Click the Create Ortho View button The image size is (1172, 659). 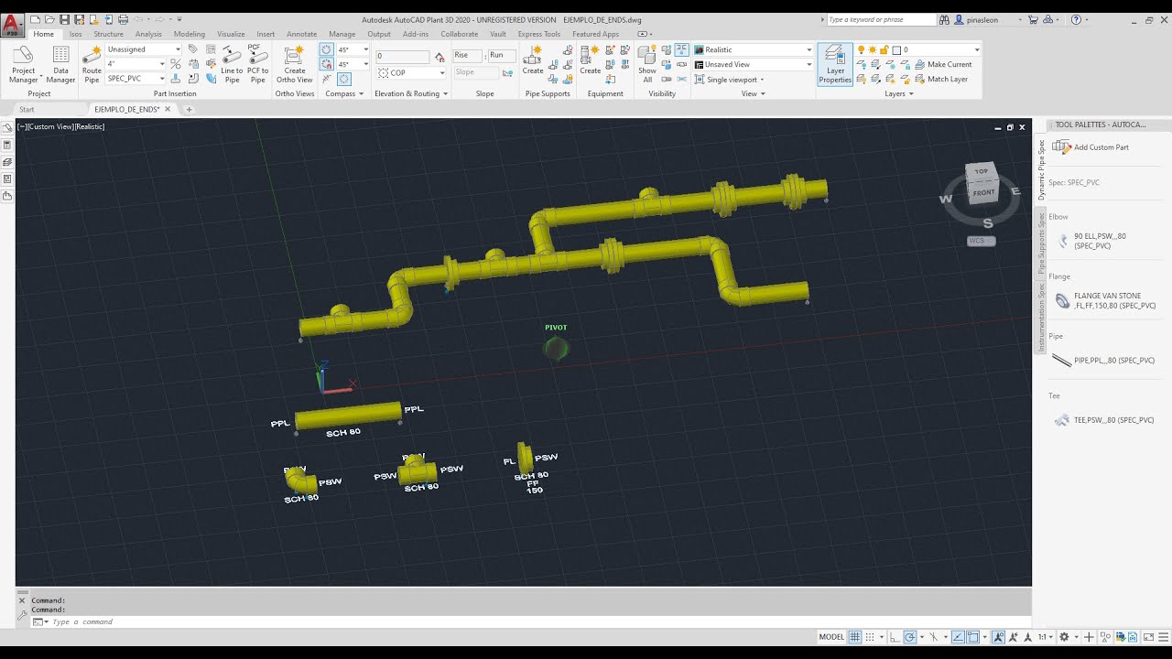point(295,64)
